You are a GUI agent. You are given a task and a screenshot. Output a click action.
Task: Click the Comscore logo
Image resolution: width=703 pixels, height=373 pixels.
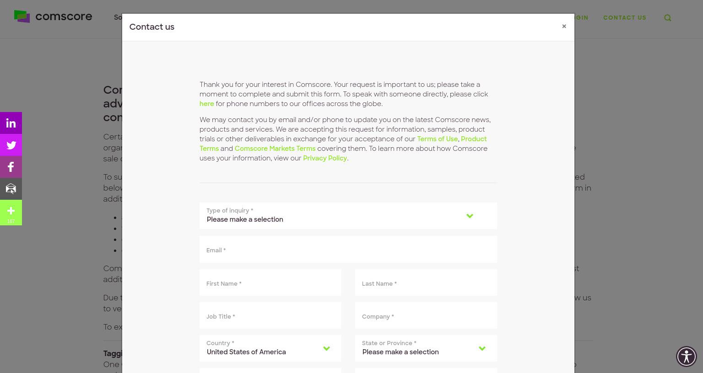point(53,16)
